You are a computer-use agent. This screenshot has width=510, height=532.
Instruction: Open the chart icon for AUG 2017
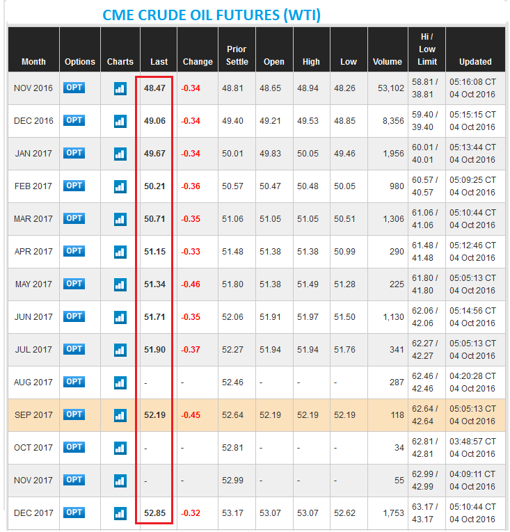[120, 382]
